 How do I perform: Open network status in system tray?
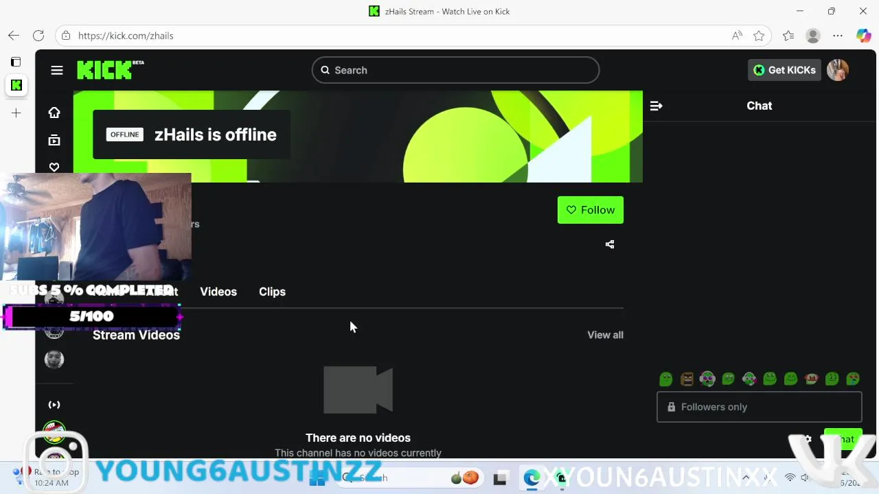[790, 478]
